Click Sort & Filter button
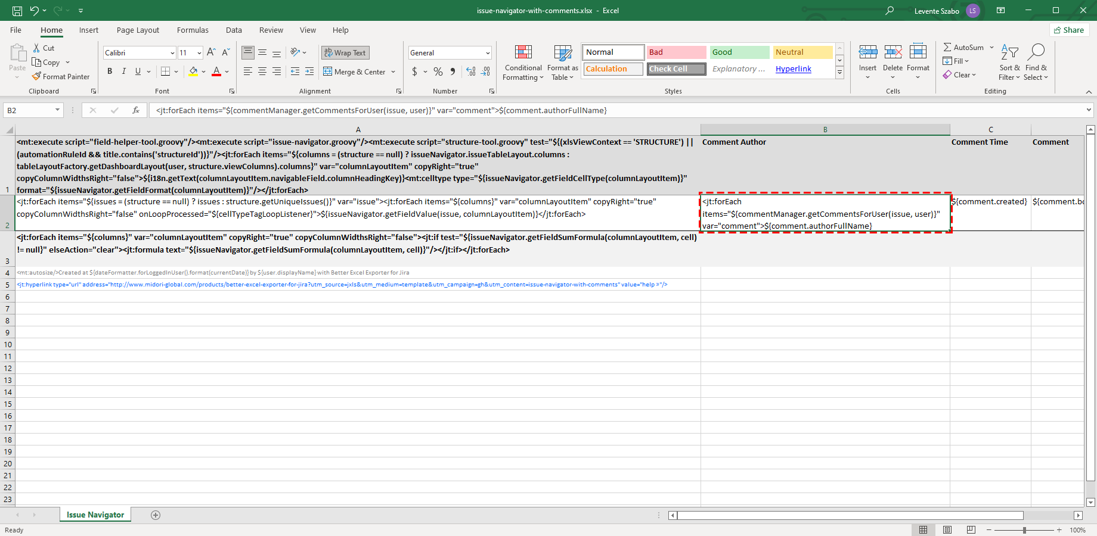The height and width of the screenshot is (536, 1097). tap(1009, 63)
